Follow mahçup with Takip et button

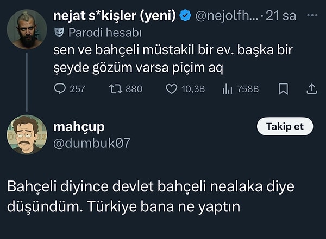click(x=284, y=126)
